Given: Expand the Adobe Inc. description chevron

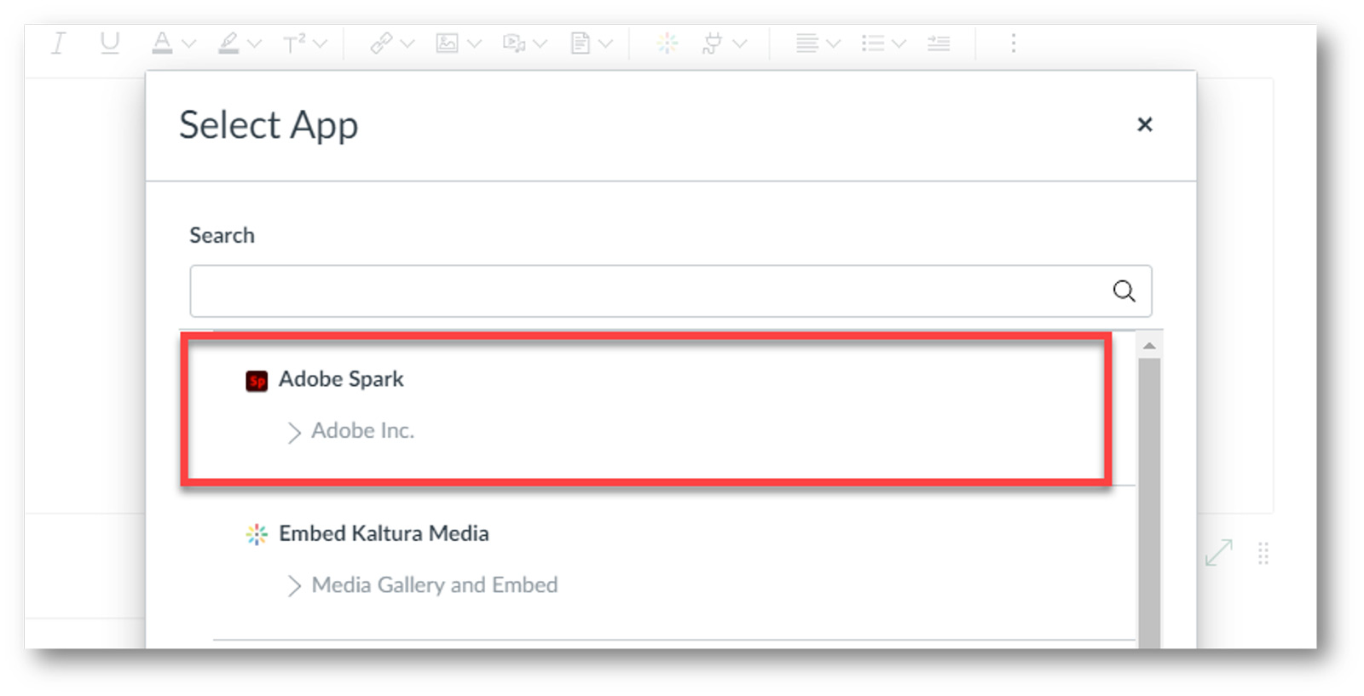Looking at the screenshot, I should (x=294, y=433).
